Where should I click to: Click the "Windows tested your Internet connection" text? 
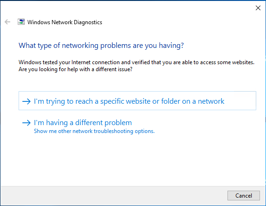tap(136, 62)
